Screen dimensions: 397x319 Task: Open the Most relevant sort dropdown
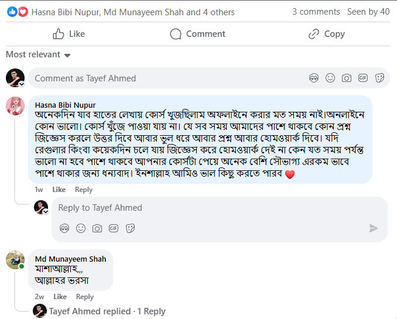pos(38,54)
